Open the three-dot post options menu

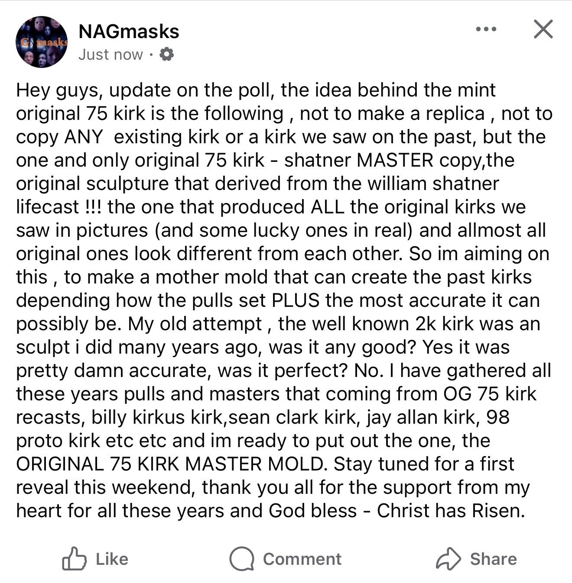[486, 29]
